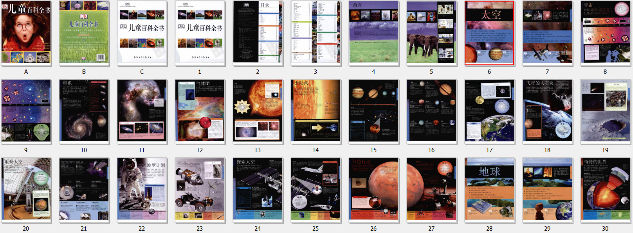Open the 太阳系 page thumbnail 14

(316, 111)
